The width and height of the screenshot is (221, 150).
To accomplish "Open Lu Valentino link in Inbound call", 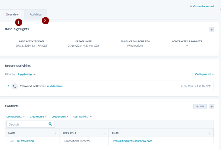I will click(x=54, y=86).
